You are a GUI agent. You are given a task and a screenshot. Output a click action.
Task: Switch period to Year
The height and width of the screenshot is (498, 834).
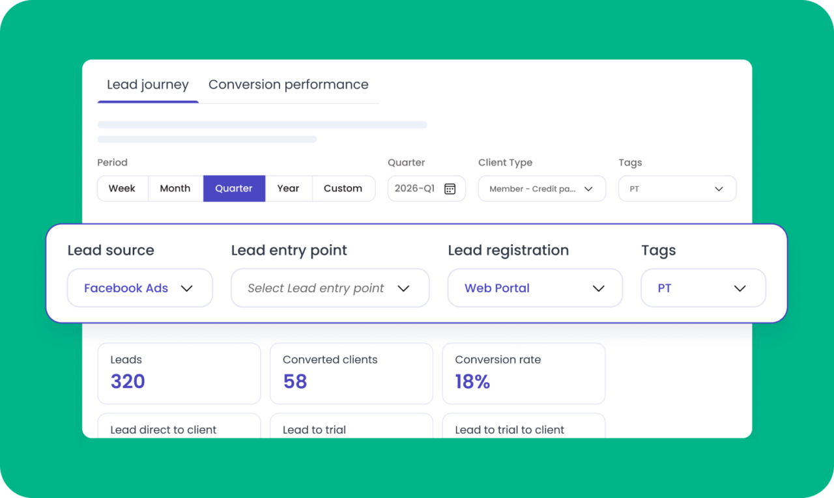(288, 189)
